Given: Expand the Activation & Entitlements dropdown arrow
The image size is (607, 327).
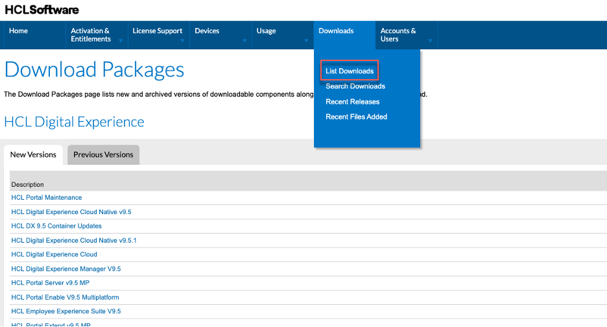Looking at the screenshot, I should coord(121,40).
